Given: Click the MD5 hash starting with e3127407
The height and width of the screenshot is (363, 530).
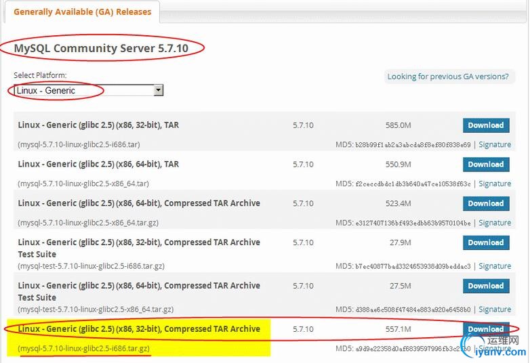Looking at the screenshot, I should tap(413, 223).
